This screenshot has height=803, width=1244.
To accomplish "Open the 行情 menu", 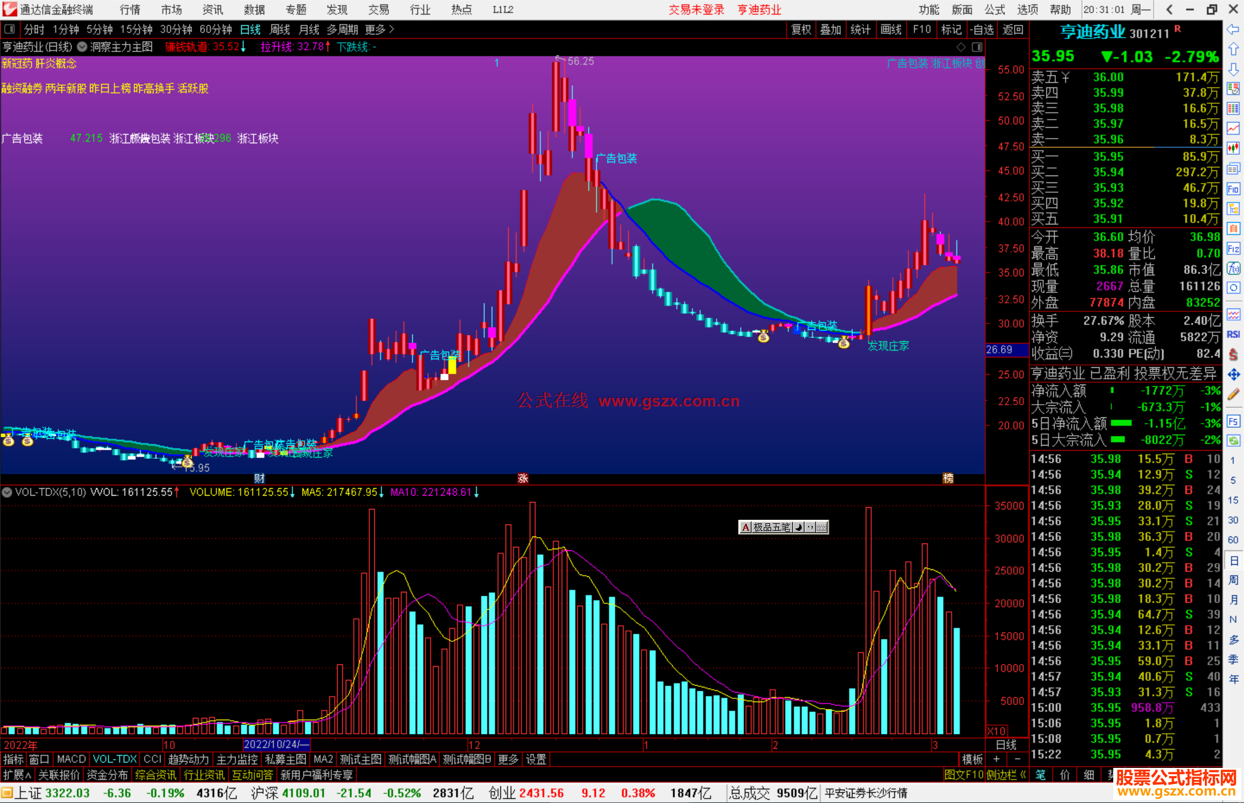I will click(130, 10).
